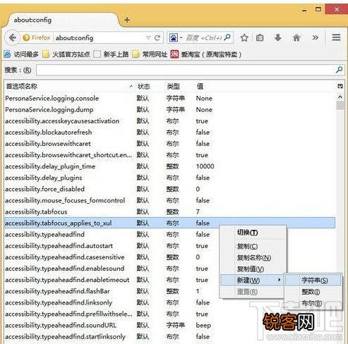Click the search magnifier in preferences filter

(339, 70)
